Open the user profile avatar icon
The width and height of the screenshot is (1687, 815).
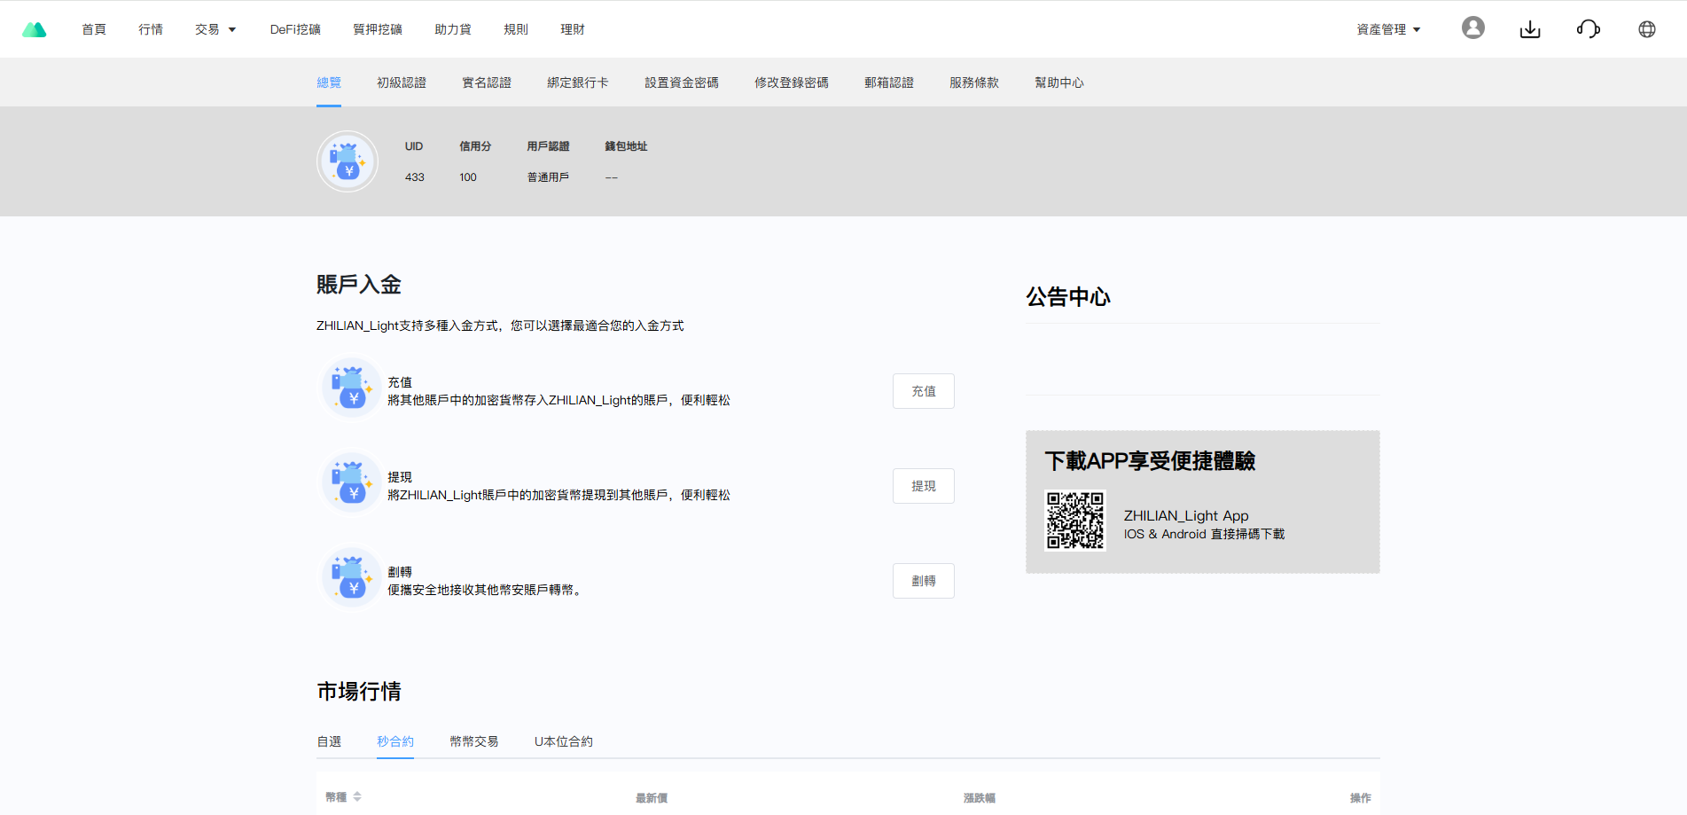(1472, 28)
